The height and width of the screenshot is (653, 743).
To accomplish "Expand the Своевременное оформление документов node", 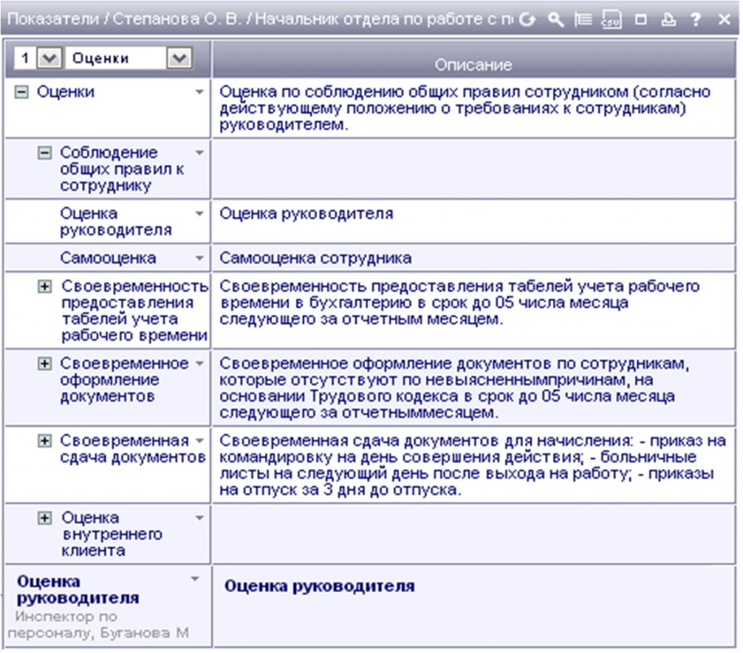I will (44, 364).
